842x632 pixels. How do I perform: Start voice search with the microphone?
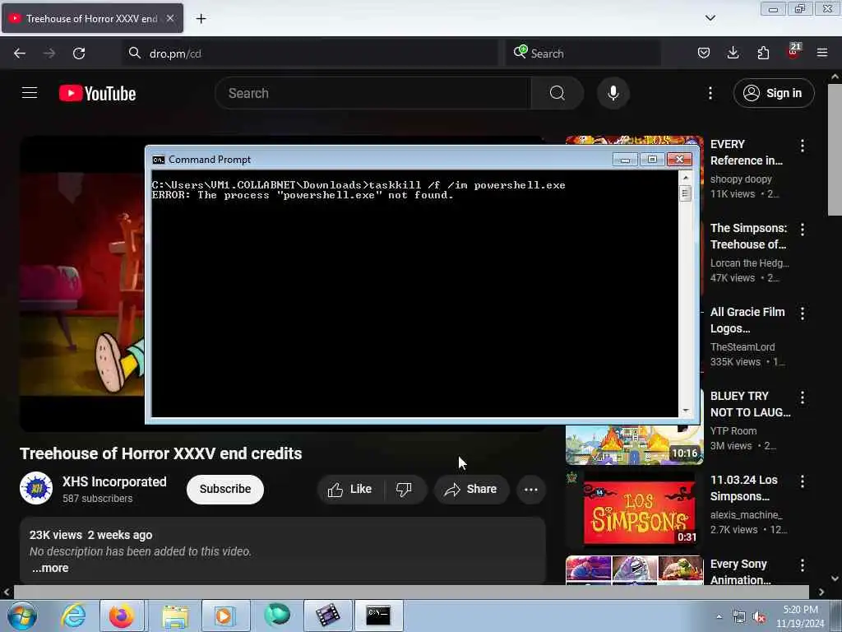tap(613, 93)
